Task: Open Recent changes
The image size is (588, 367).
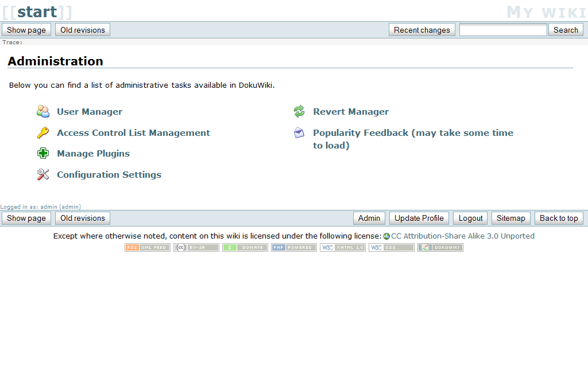Action: pos(422,30)
